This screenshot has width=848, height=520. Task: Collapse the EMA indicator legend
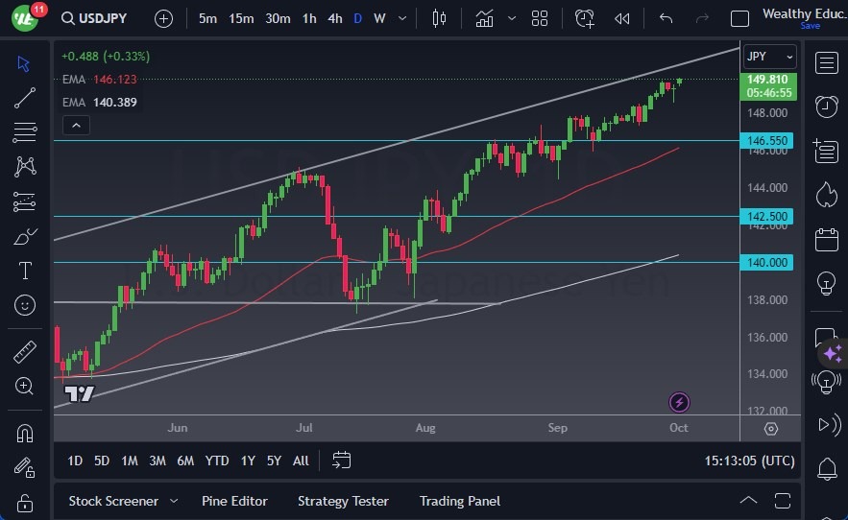click(76, 125)
